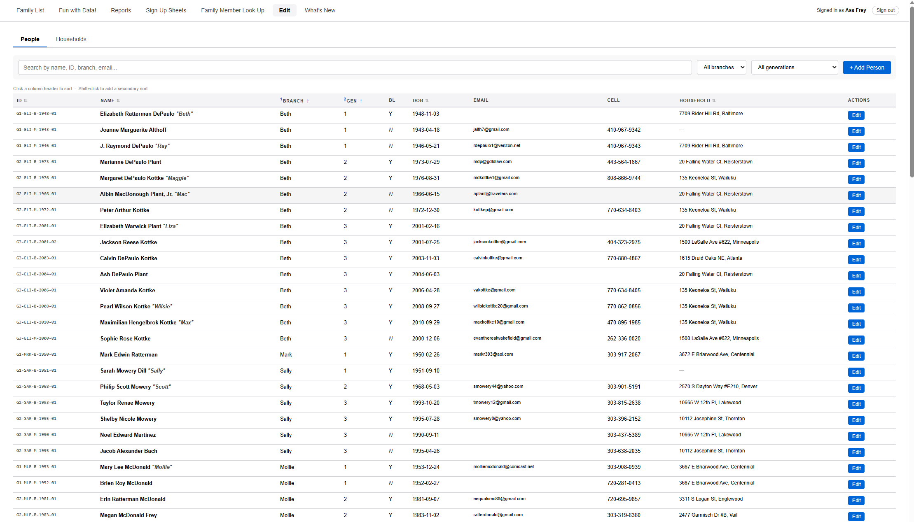Click email jalth7@gmail.com
Screen dimensions: 914x522
tap(491, 129)
